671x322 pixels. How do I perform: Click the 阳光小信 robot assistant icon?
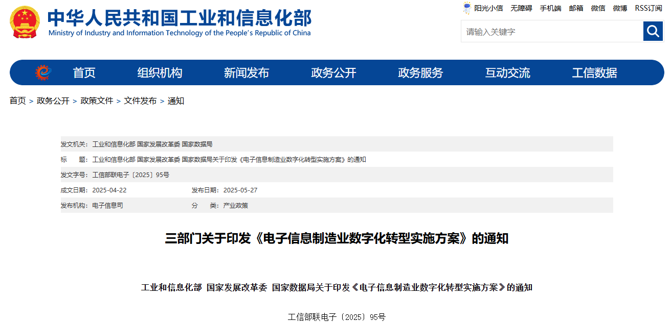[x=466, y=8]
